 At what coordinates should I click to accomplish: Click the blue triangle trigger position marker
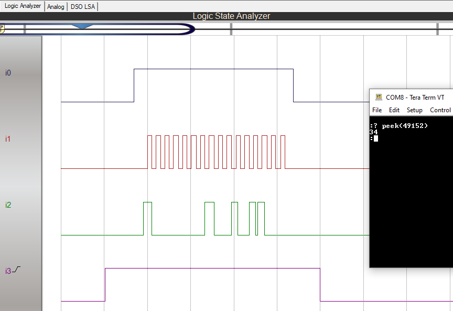pyautogui.click(x=82, y=26)
